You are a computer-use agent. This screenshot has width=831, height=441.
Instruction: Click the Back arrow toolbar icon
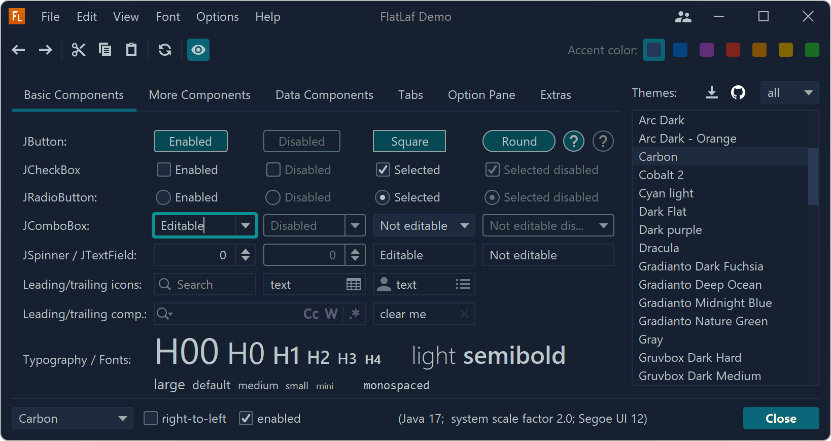pyautogui.click(x=19, y=50)
